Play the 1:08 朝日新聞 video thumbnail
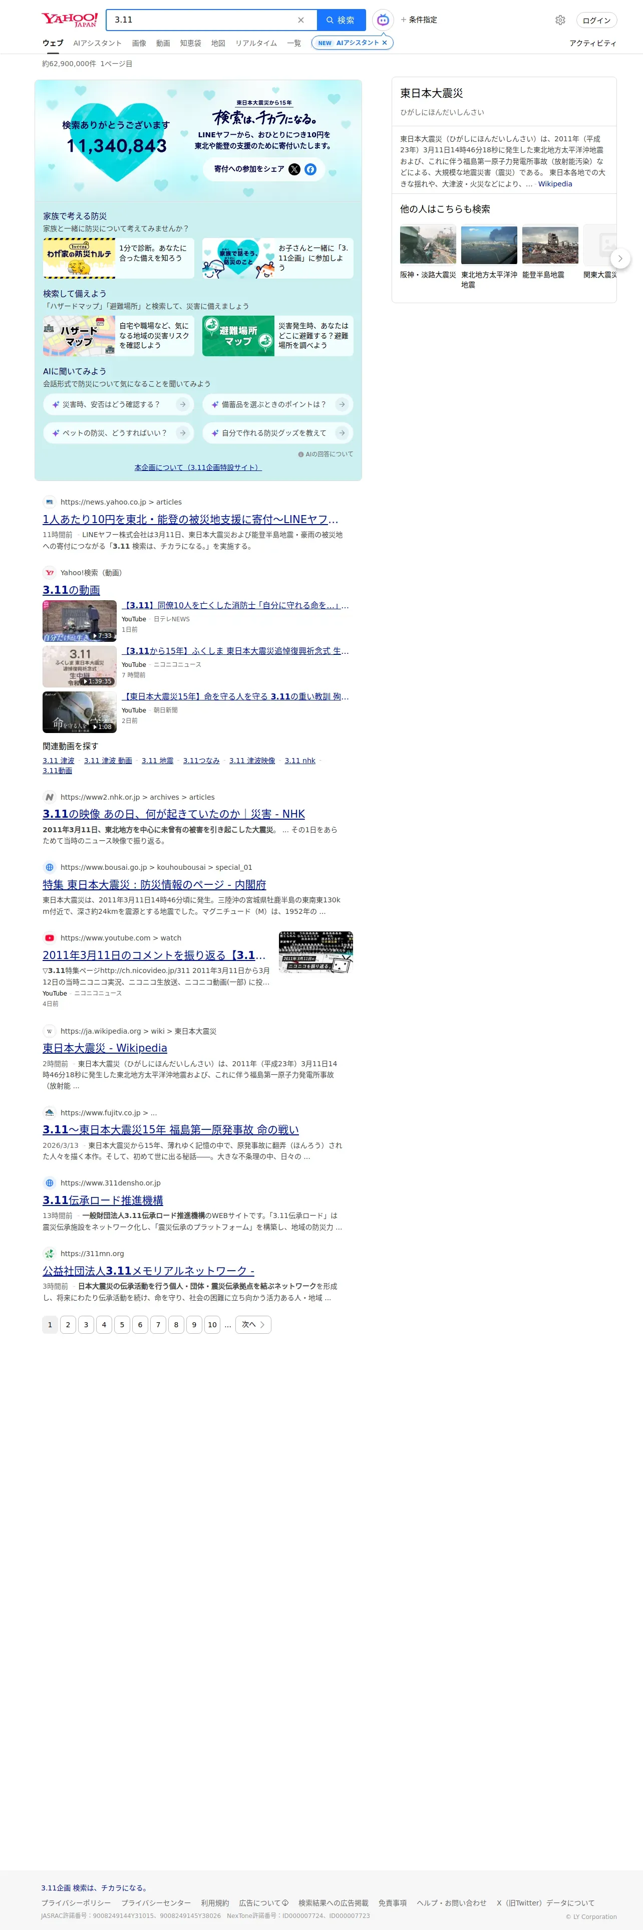The image size is (643, 1930). tap(79, 712)
